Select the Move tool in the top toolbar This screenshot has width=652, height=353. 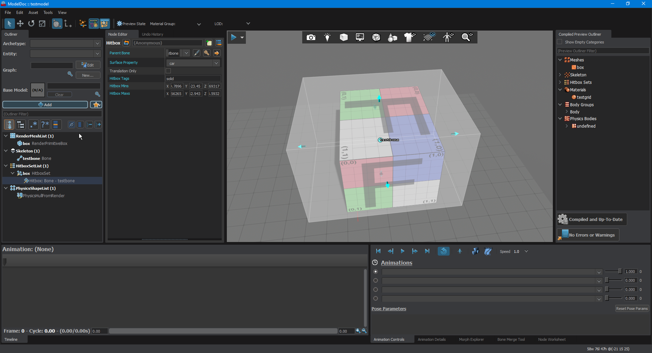pyautogui.click(x=20, y=23)
